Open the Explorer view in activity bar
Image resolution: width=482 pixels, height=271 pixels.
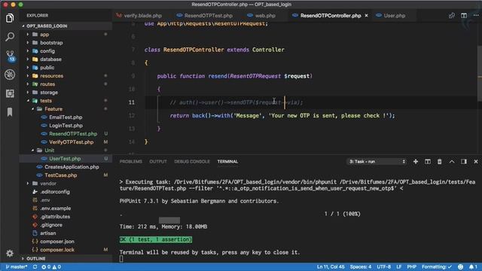10,18
